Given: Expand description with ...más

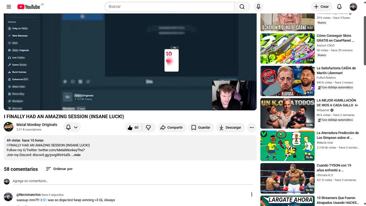Looking at the screenshot, I should (x=76, y=155).
